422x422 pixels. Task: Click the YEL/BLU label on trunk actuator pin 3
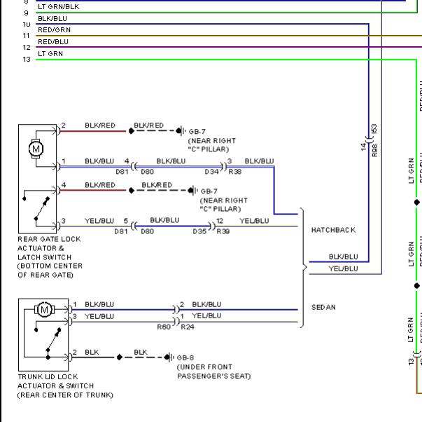click(99, 316)
